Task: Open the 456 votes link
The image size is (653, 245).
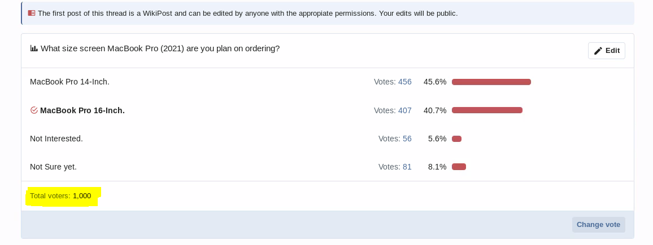Action: point(404,82)
